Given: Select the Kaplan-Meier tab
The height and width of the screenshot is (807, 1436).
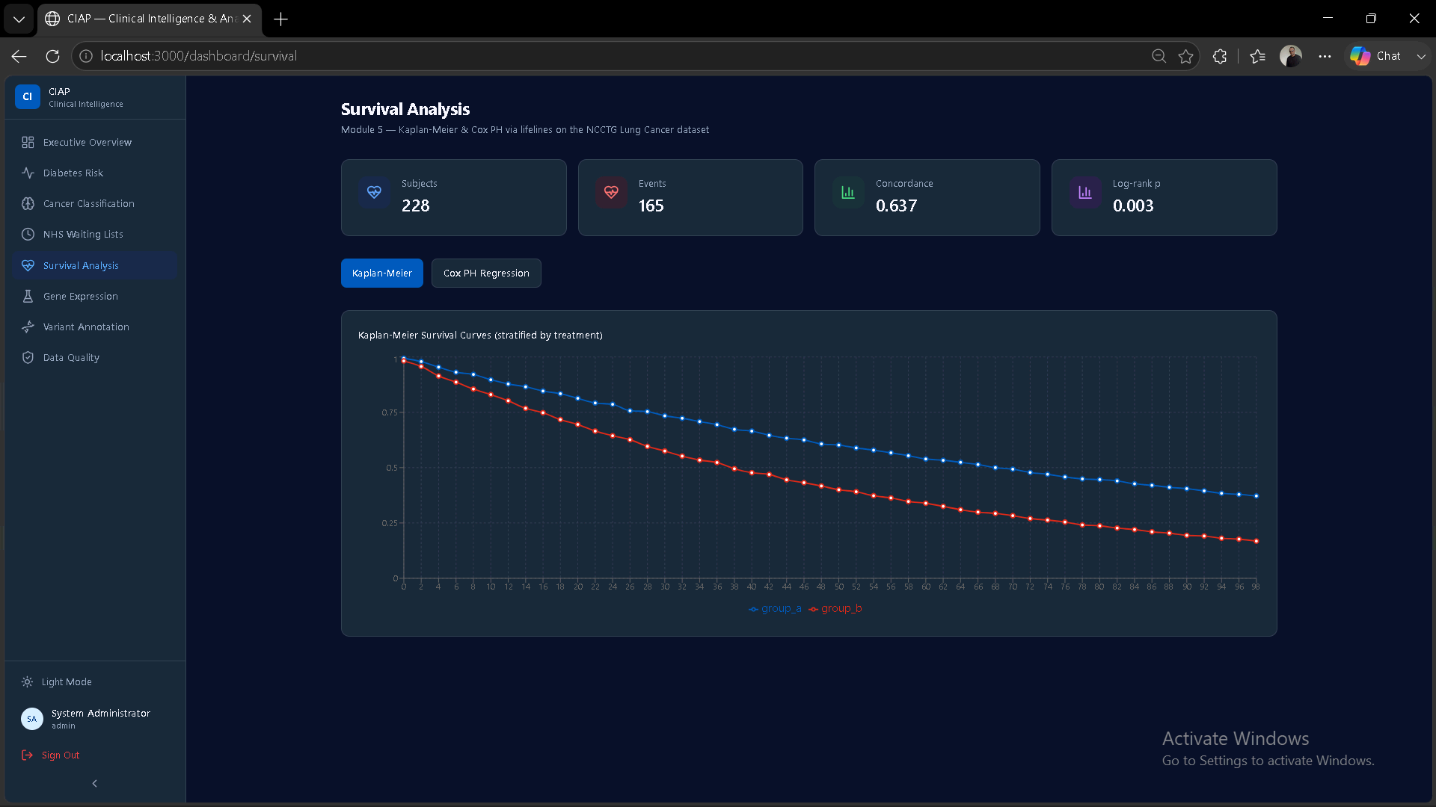Looking at the screenshot, I should [382, 273].
